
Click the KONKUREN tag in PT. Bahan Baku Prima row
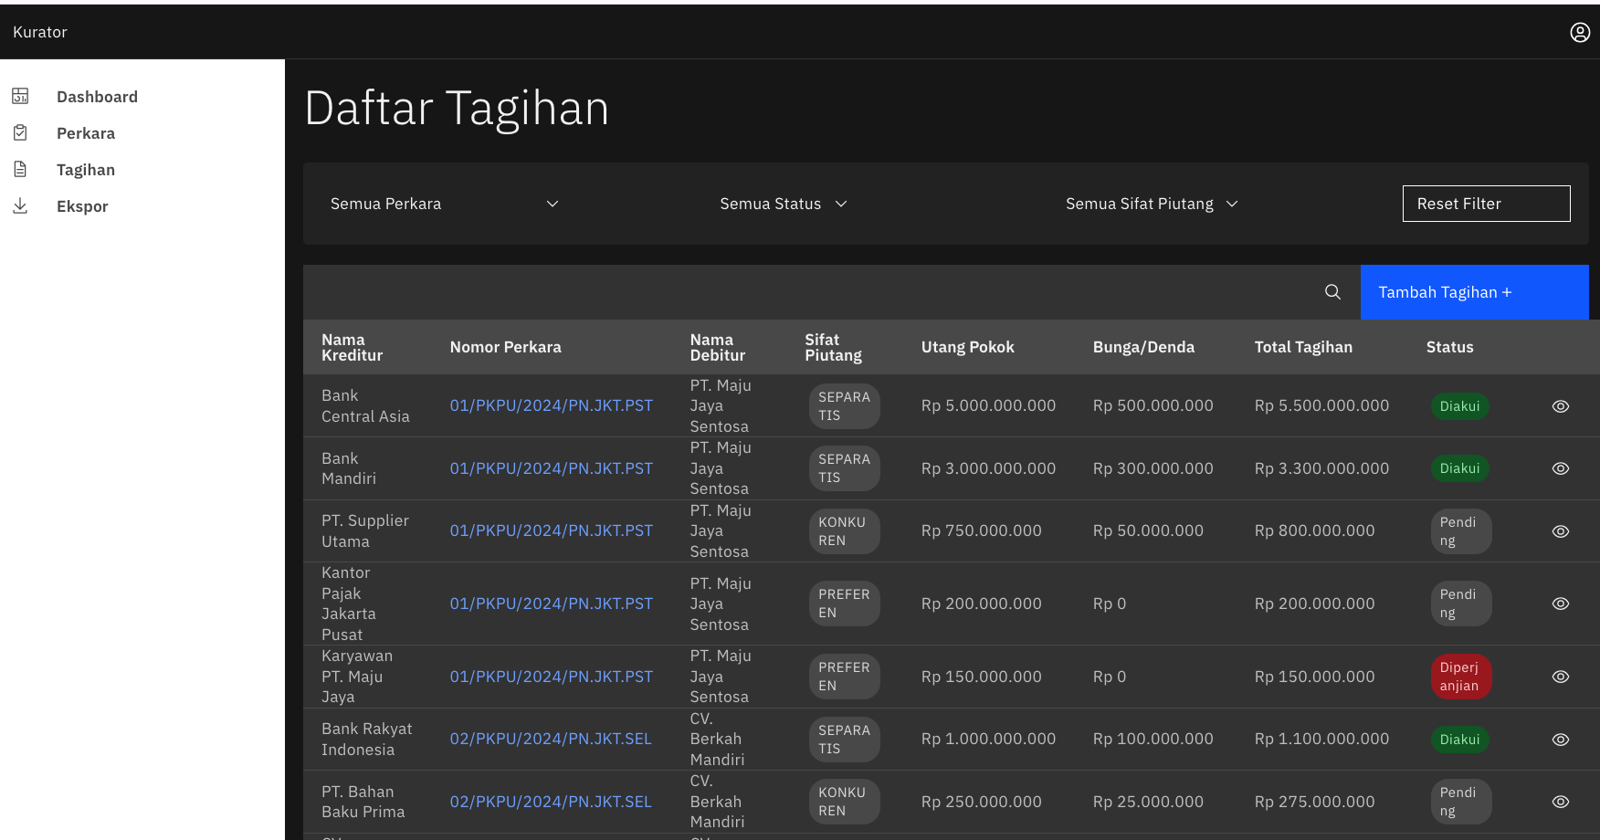[x=845, y=802]
